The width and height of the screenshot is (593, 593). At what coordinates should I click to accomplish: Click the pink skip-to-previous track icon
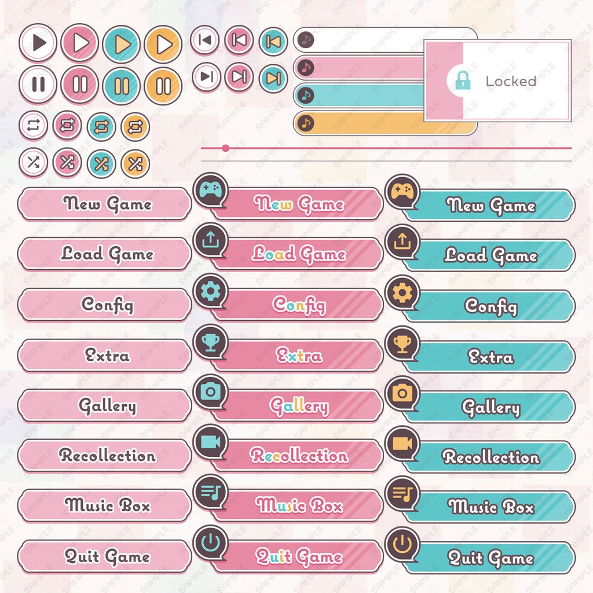click(x=239, y=40)
